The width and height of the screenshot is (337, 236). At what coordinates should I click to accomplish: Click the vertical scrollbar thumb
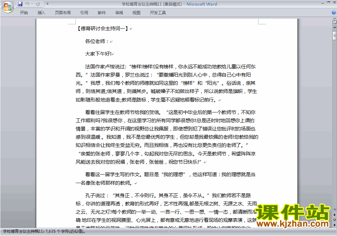335,35
